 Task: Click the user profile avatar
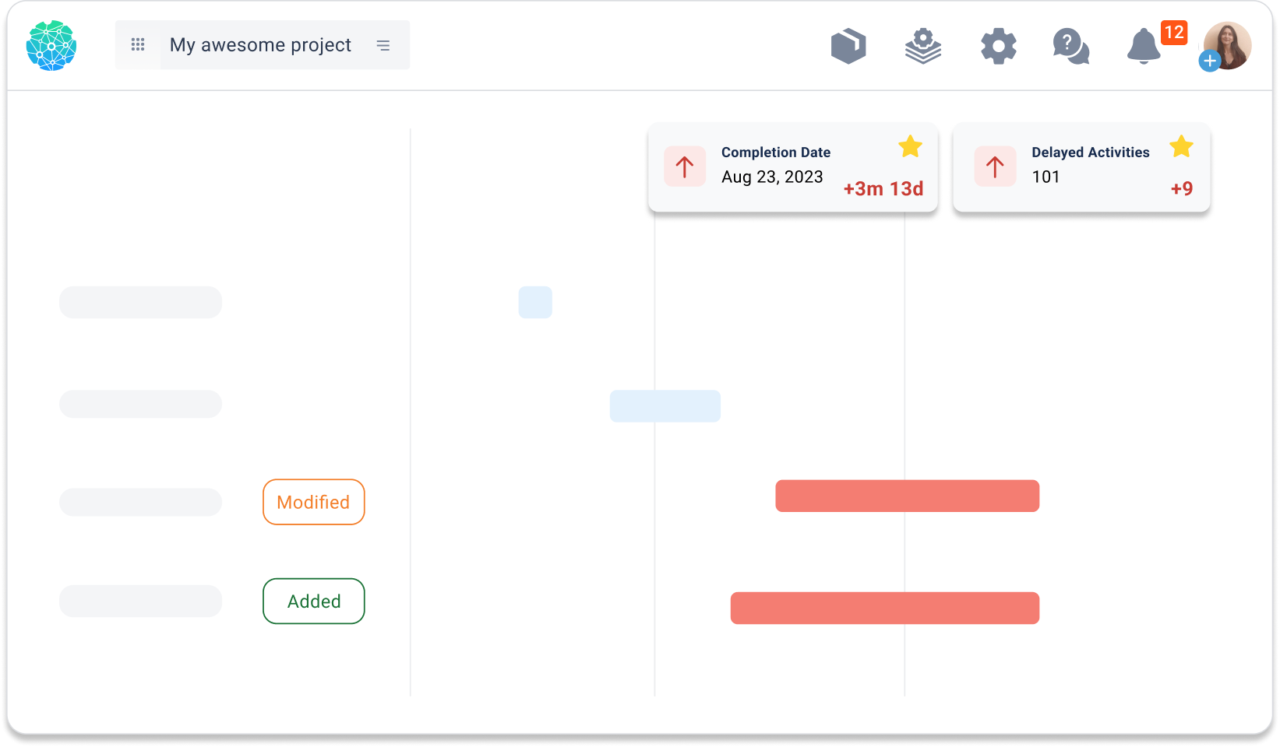(x=1228, y=45)
